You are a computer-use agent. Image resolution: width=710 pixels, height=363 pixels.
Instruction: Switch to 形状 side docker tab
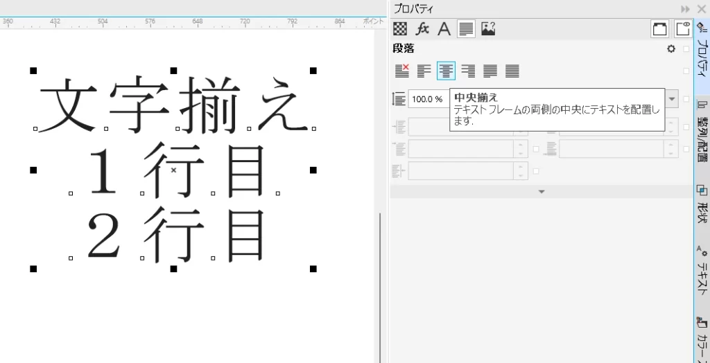[702, 204]
